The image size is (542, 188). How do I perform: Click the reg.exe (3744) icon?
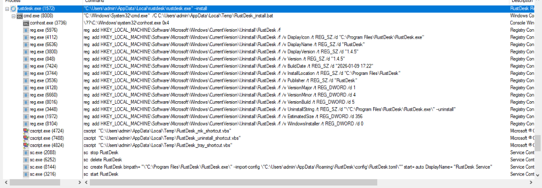(x=26, y=73)
